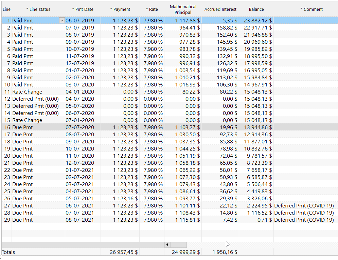The width and height of the screenshot is (338, 260).
Task: Click the Mathematical Principal column header
Action: click(x=183, y=9)
